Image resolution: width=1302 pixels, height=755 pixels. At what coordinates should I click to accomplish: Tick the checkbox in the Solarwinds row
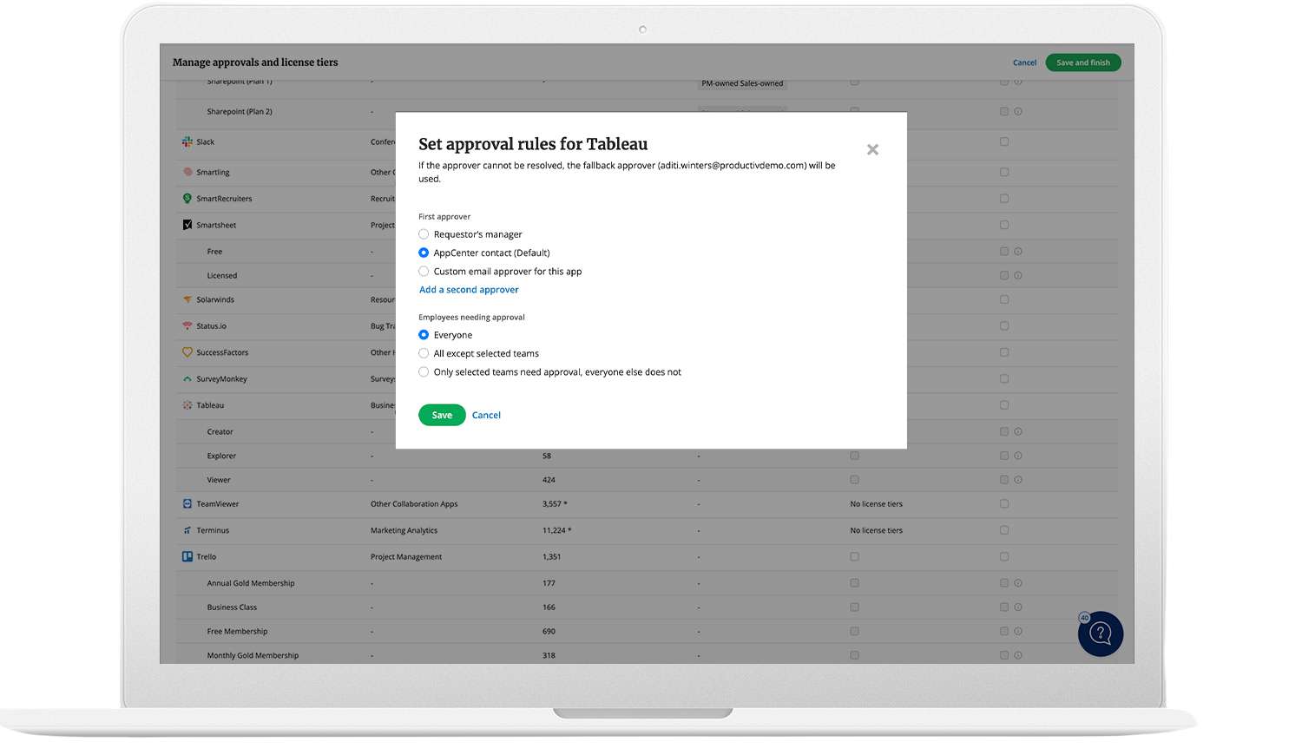click(1004, 299)
